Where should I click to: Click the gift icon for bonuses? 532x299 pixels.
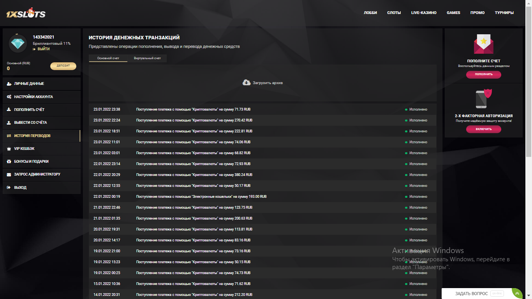tap(9, 162)
